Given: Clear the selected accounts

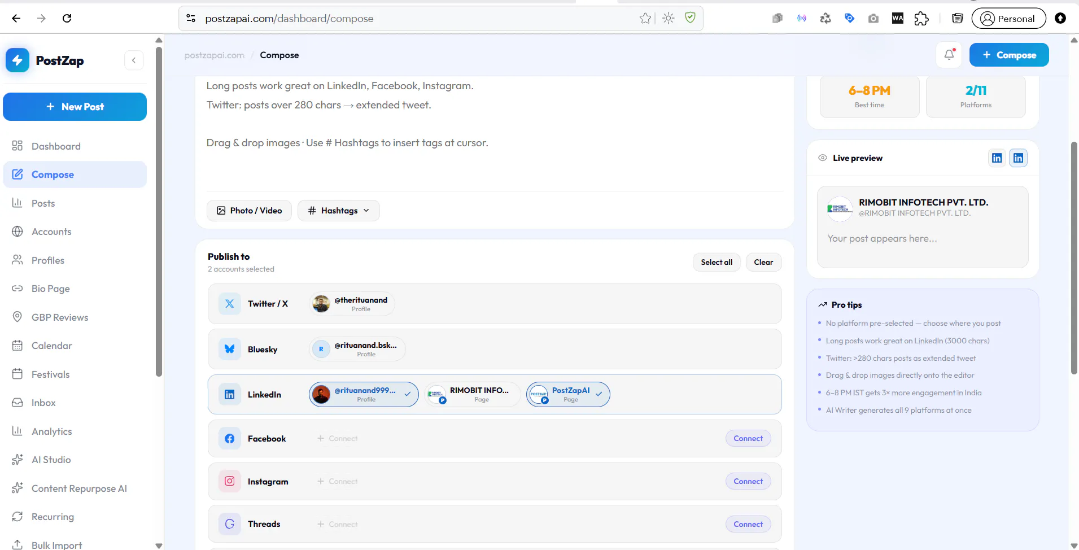Looking at the screenshot, I should pyautogui.click(x=763, y=262).
